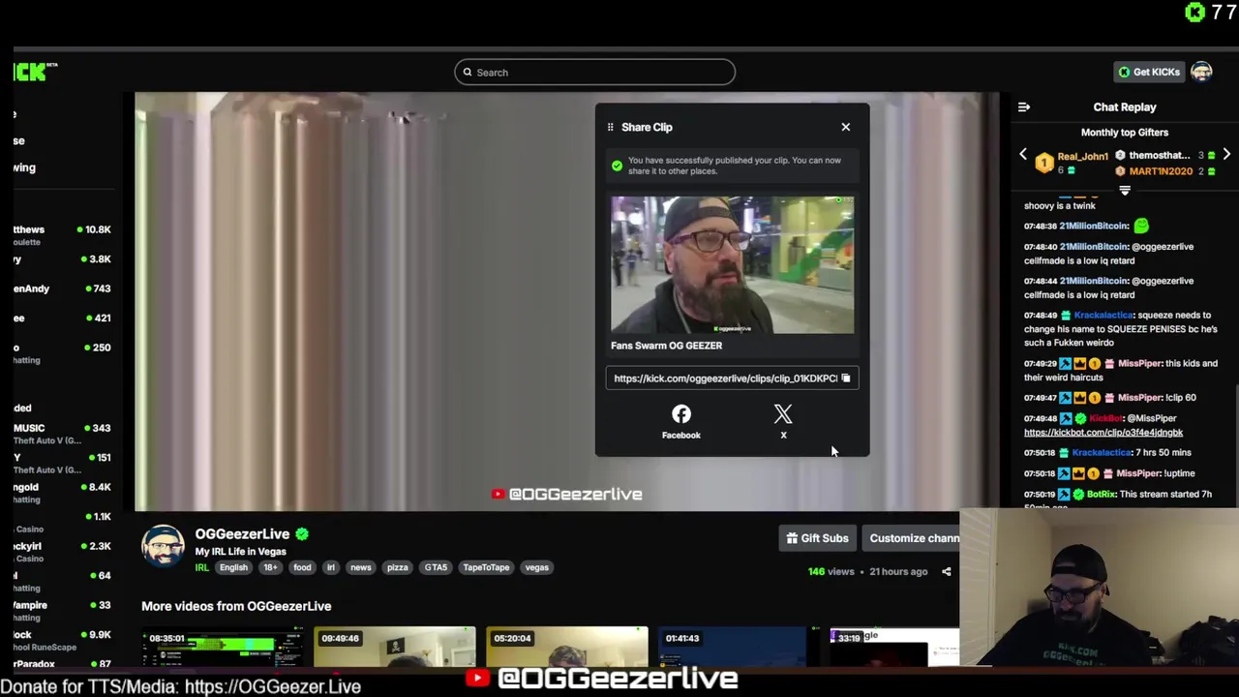Click the Share Clip drag handle icon
The height and width of the screenshot is (697, 1239).
pyautogui.click(x=610, y=127)
